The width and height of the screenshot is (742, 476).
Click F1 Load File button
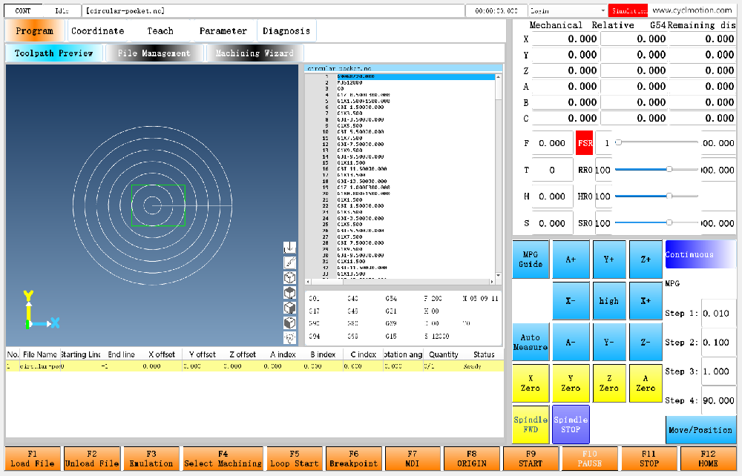coord(33,458)
